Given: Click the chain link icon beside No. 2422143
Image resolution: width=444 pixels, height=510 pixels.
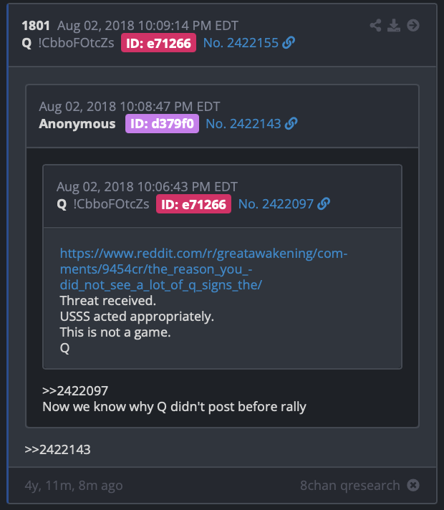Looking at the screenshot, I should pos(291,124).
